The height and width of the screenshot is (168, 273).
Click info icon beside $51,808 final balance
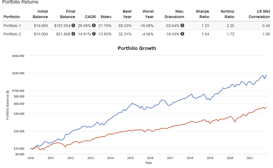(73, 34)
